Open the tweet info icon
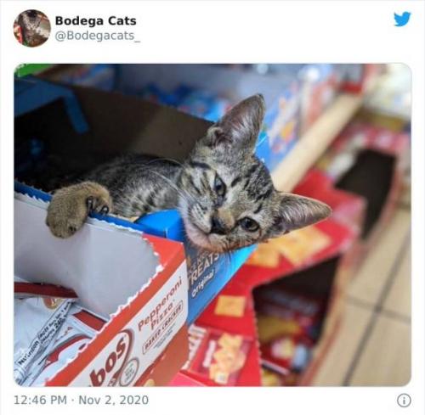425x415 pixels. click(x=404, y=401)
